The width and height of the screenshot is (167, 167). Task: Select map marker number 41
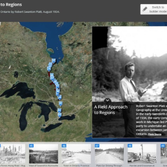(x=59, y=110)
